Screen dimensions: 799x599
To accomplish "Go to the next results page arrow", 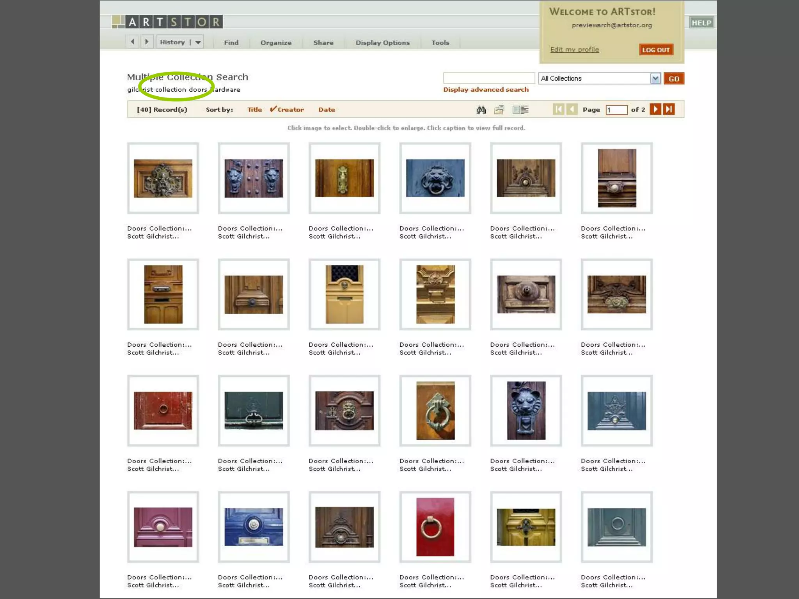I will pos(655,109).
